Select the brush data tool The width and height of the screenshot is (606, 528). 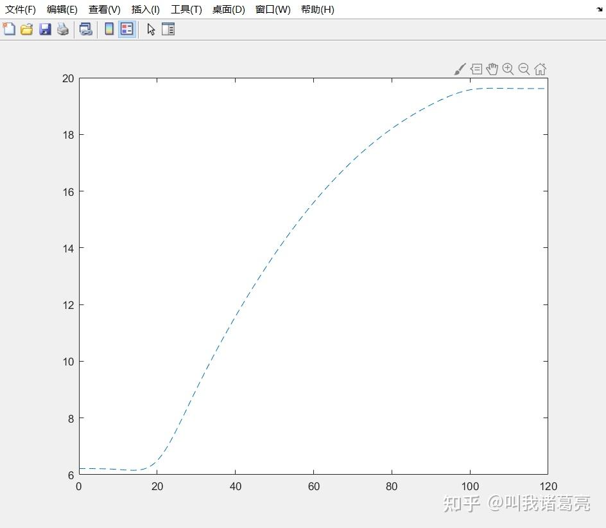click(460, 69)
